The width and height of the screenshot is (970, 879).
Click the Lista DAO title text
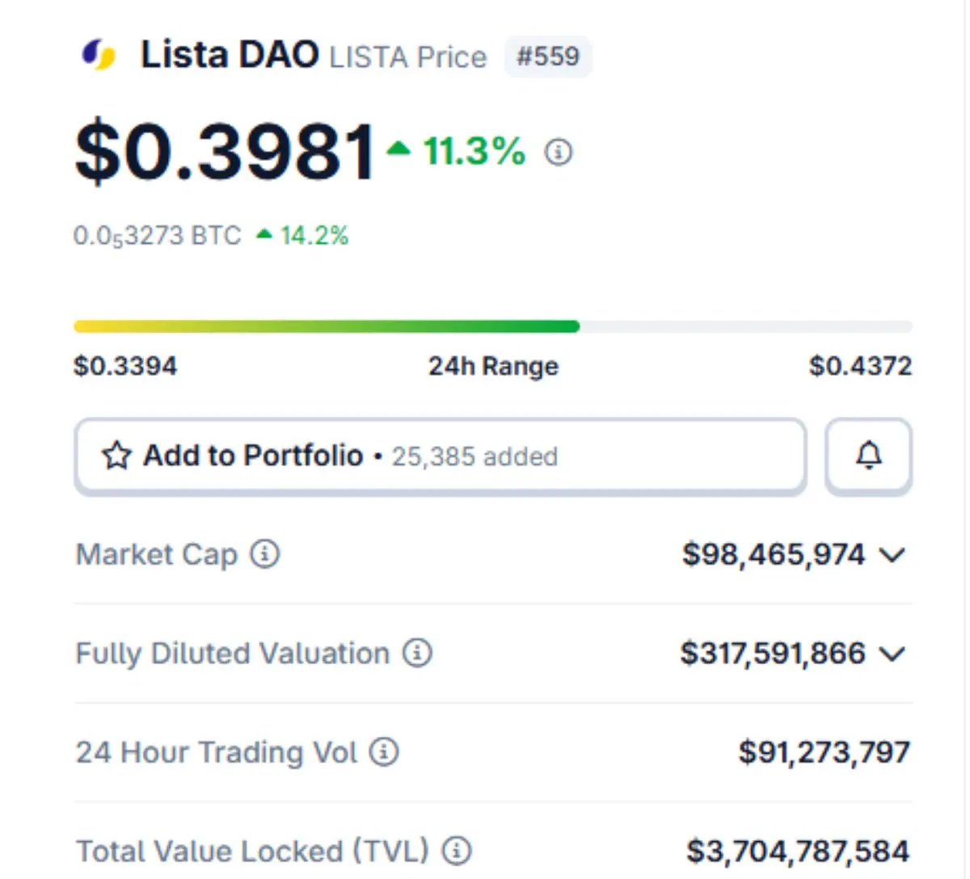(230, 55)
